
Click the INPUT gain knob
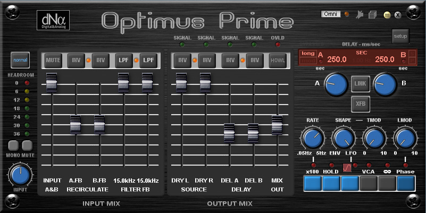click(x=20, y=175)
